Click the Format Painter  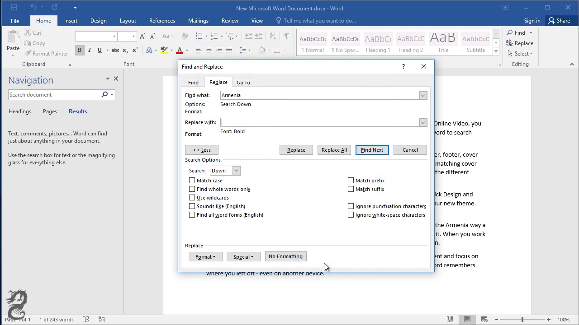coord(46,54)
